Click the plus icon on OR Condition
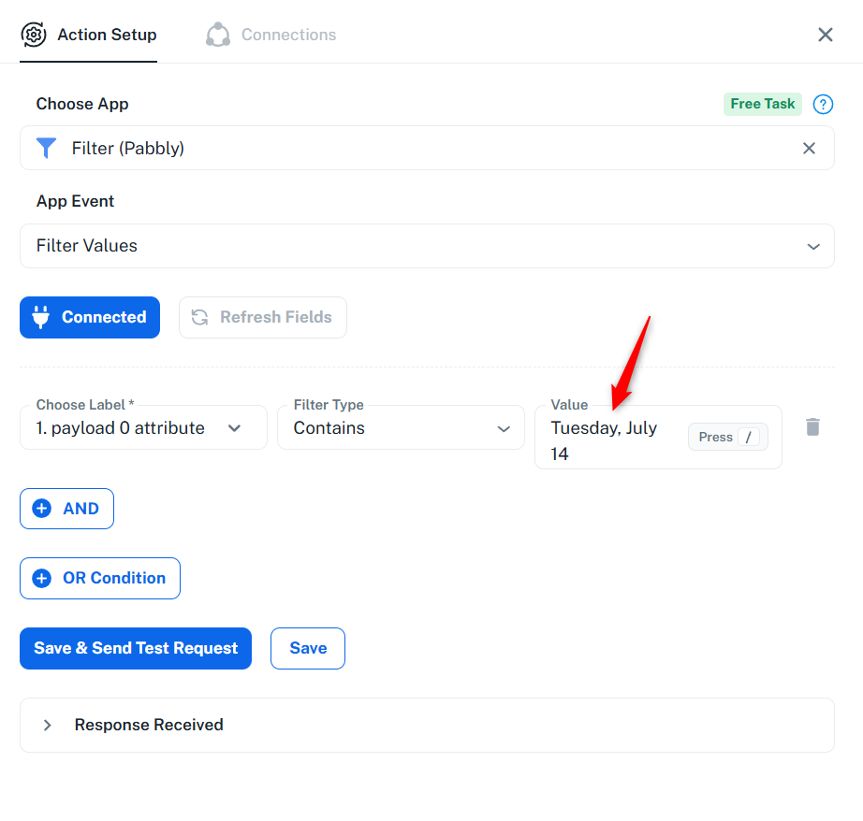Screen dimensions: 863x821 [42, 578]
